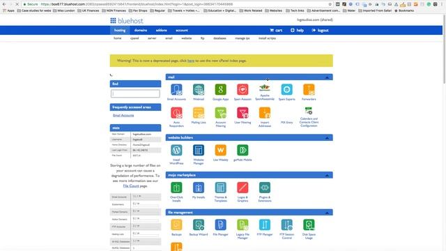Open the Spam Experts icon

click(286, 90)
